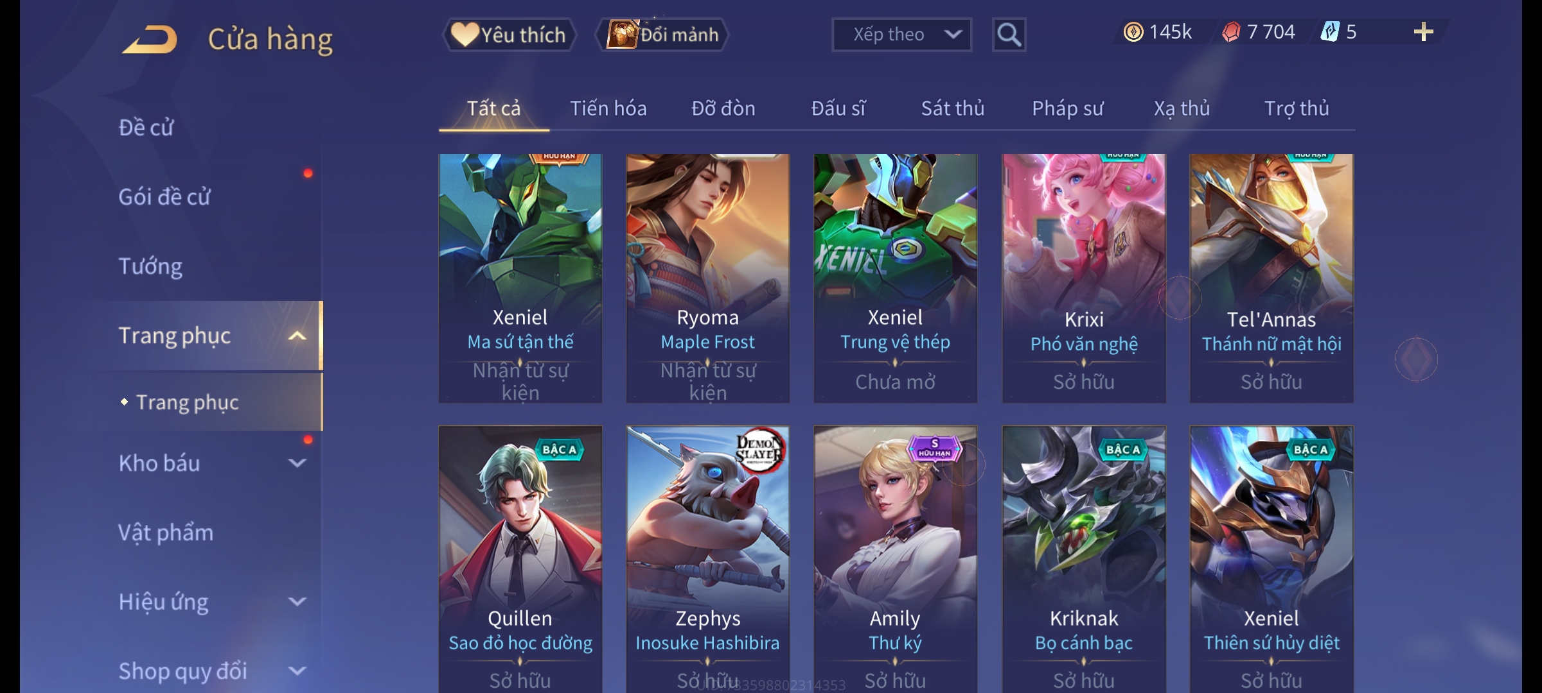Select the Tiến hóa tab
1542x693 pixels.
pos(608,108)
